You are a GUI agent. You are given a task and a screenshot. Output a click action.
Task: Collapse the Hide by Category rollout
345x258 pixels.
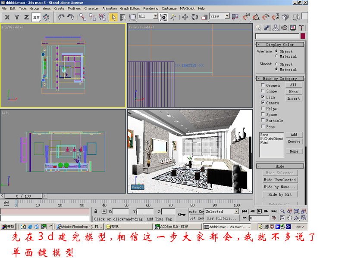click(280, 79)
